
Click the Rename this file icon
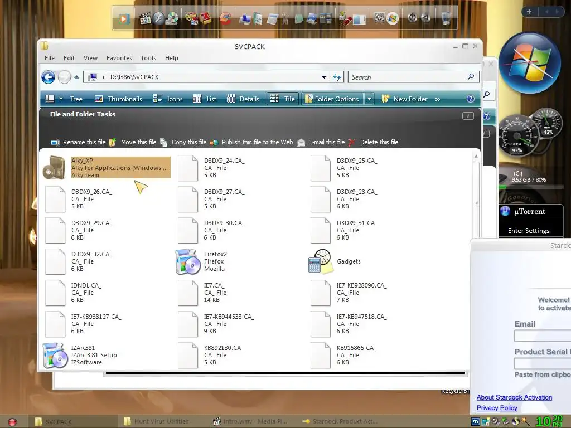tap(55, 142)
